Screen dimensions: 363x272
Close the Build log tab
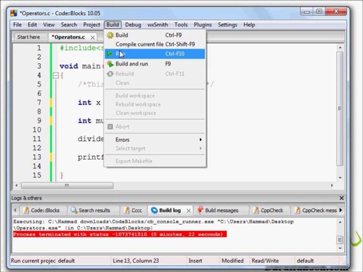pyautogui.click(x=189, y=211)
